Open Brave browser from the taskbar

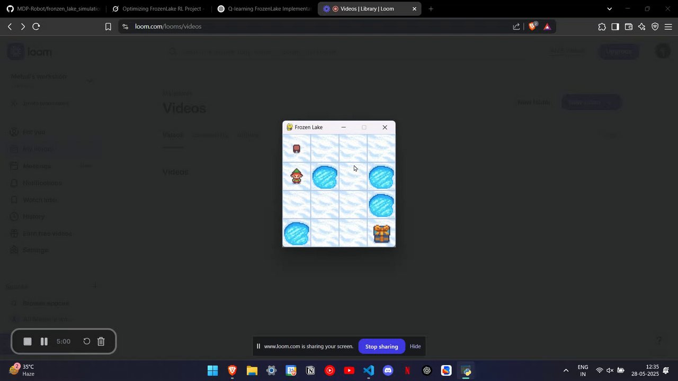(232, 370)
